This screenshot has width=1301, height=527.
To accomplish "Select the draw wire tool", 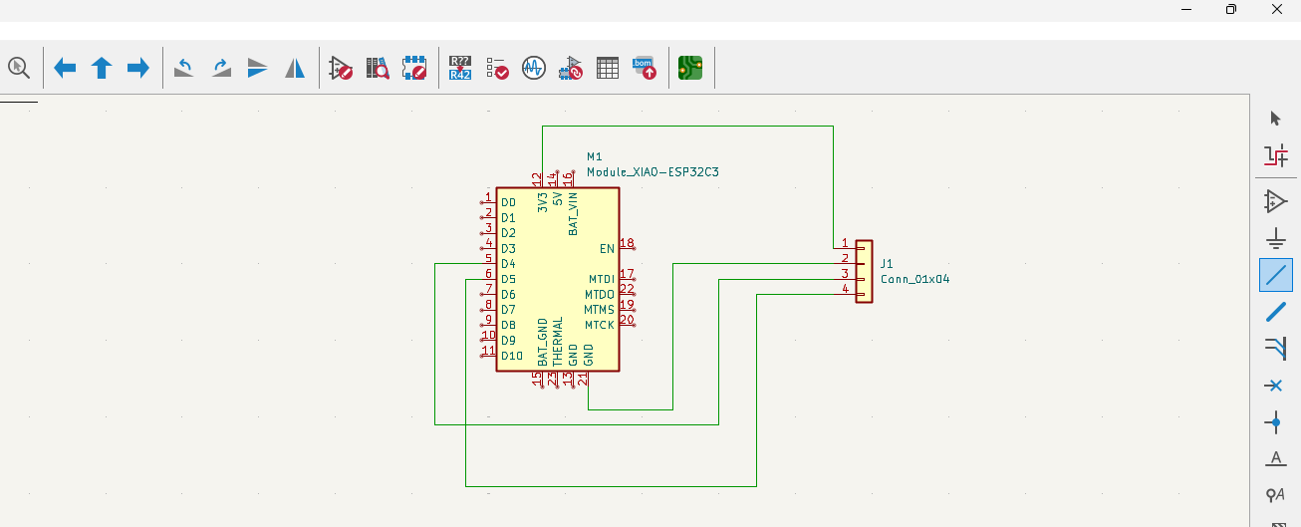I will (x=1275, y=275).
